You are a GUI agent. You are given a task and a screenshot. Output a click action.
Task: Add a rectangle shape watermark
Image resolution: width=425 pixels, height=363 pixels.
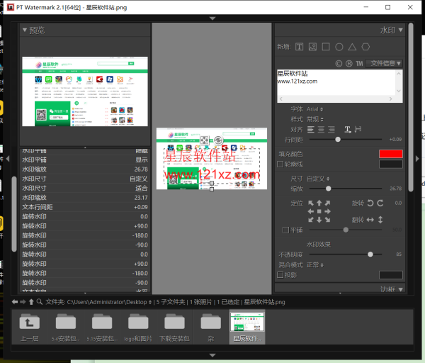(x=326, y=47)
